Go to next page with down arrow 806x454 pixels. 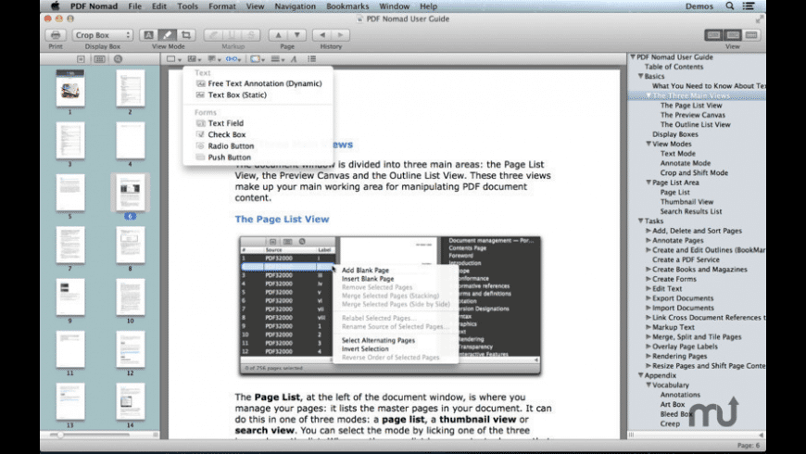pyautogui.click(x=297, y=35)
